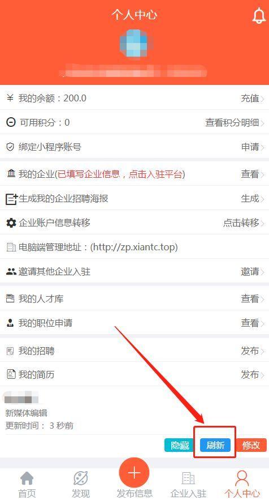Screen dimensions: 269x500
Task: Open notifications bell icon
Action: pos(258,16)
